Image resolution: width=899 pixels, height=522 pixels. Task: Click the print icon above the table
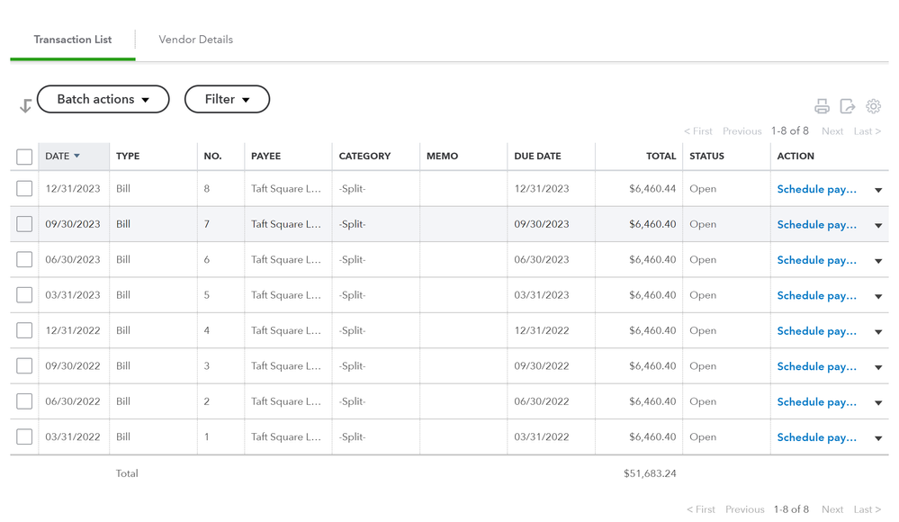pyautogui.click(x=822, y=106)
